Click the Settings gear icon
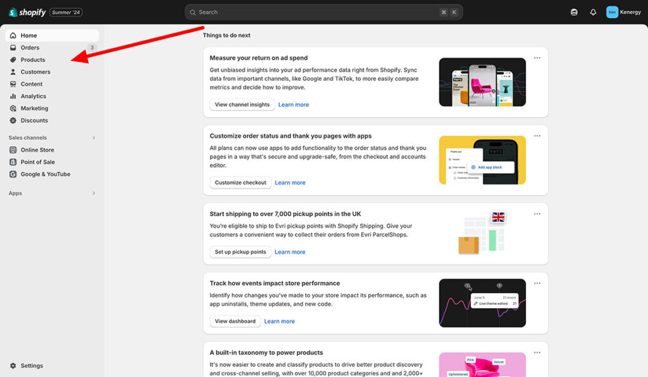The width and height of the screenshot is (648, 377). 13,366
